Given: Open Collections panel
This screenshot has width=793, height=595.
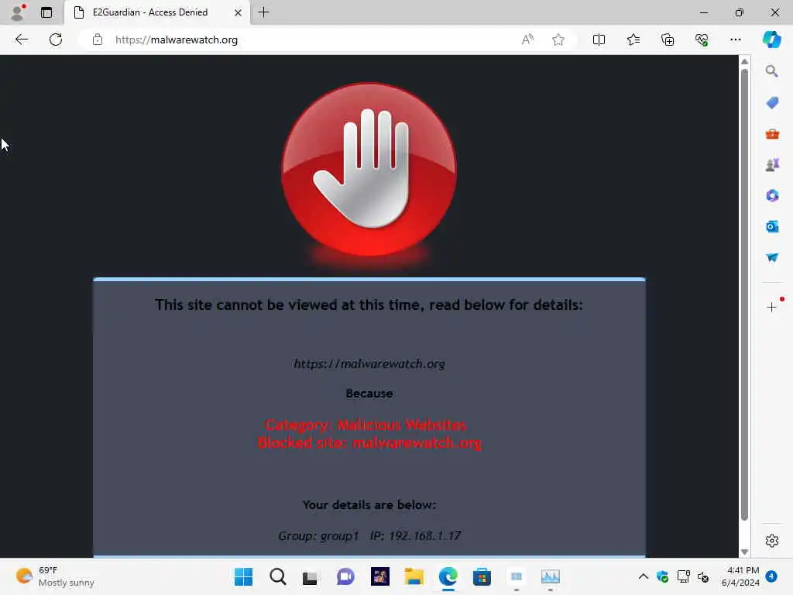Looking at the screenshot, I should coord(668,40).
